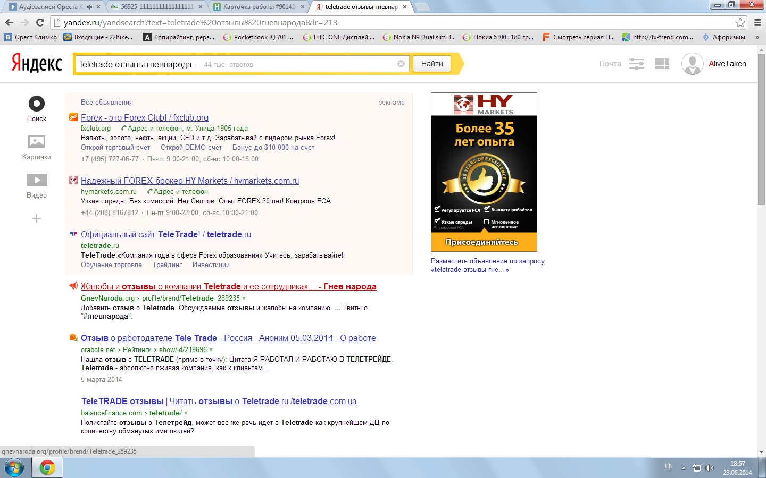This screenshot has height=478, width=766.
Task: Click the taskbar clock 18:57
Action: (737, 468)
